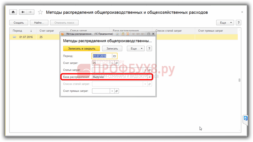Expand the Статья затрат dropdown arrow
Image resolution: width=253 pixels, height=142 pixels.
145,70
